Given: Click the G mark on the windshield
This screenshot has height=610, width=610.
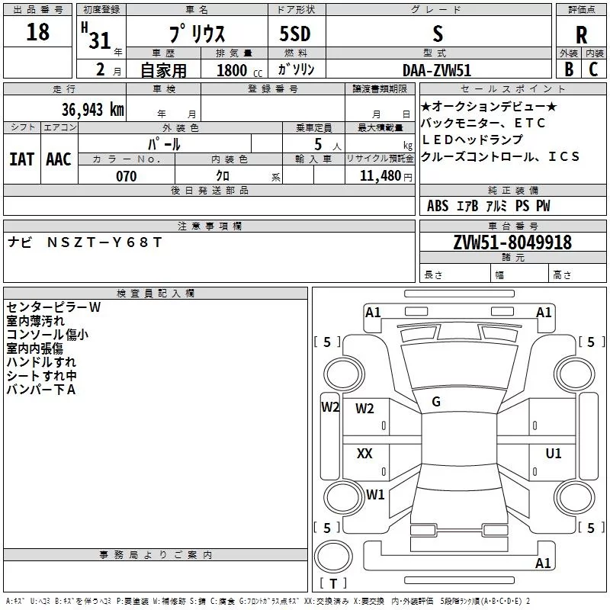Looking at the screenshot, I should point(436,401).
